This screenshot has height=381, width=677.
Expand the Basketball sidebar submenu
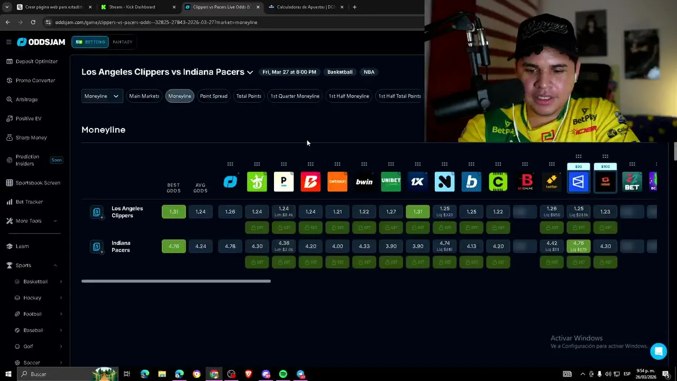tap(61, 282)
